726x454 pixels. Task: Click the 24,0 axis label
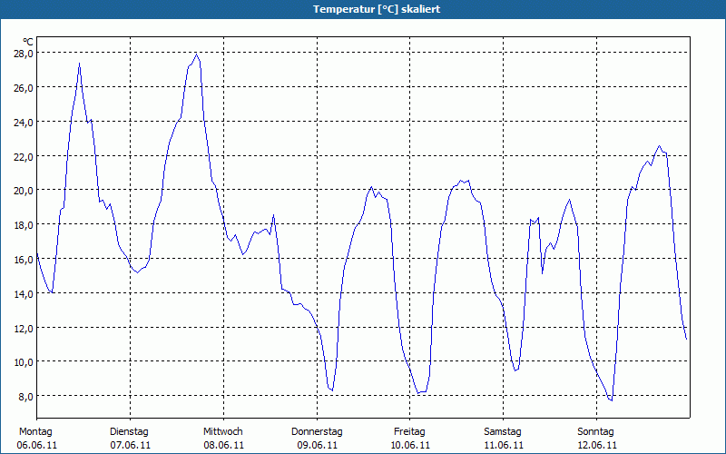click(x=24, y=123)
